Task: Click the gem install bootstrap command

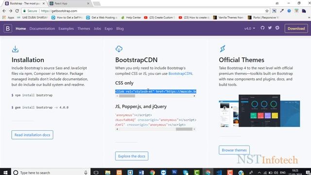Action: [40, 107]
